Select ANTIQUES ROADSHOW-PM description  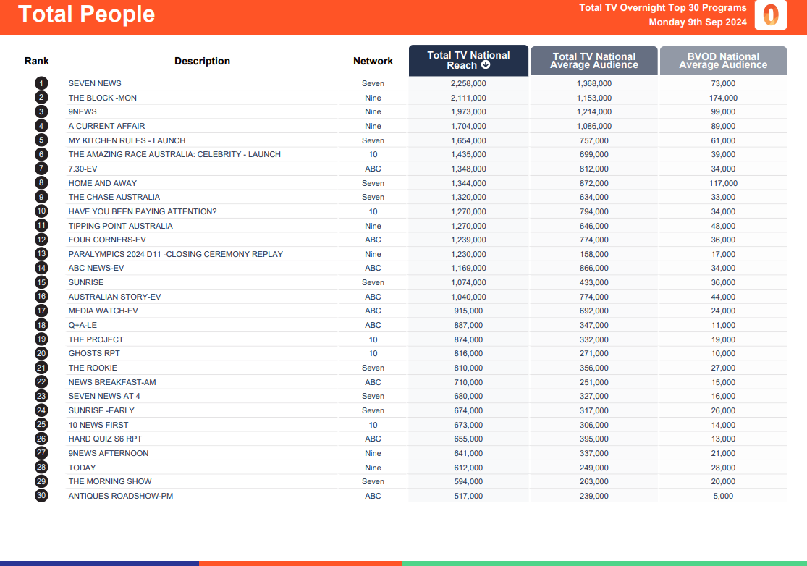pyautogui.click(x=120, y=496)
